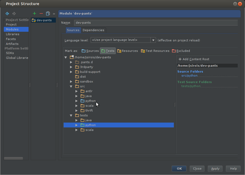Remove module with red minus icon
This screenshot has width=245, height=175.
41,13
